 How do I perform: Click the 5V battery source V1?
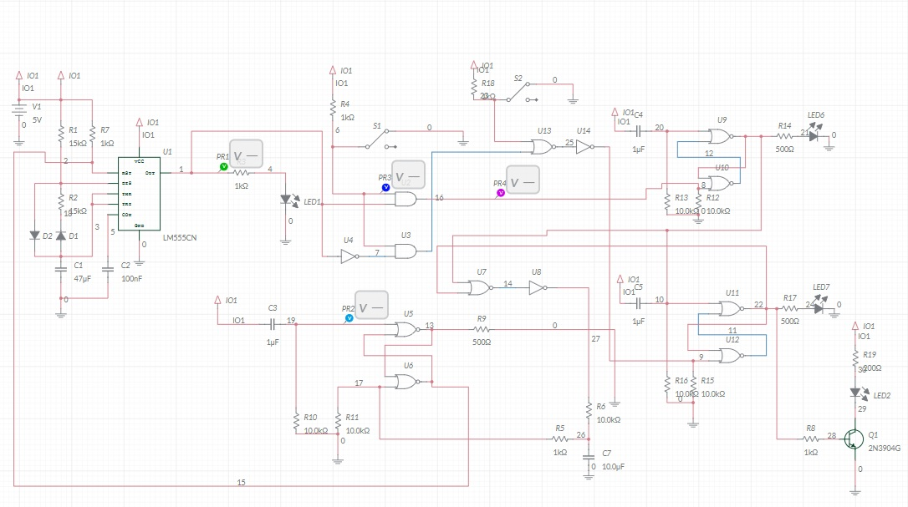19,113
